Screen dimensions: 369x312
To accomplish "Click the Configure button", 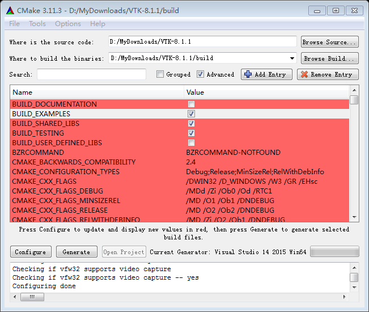I will [31, 252].
